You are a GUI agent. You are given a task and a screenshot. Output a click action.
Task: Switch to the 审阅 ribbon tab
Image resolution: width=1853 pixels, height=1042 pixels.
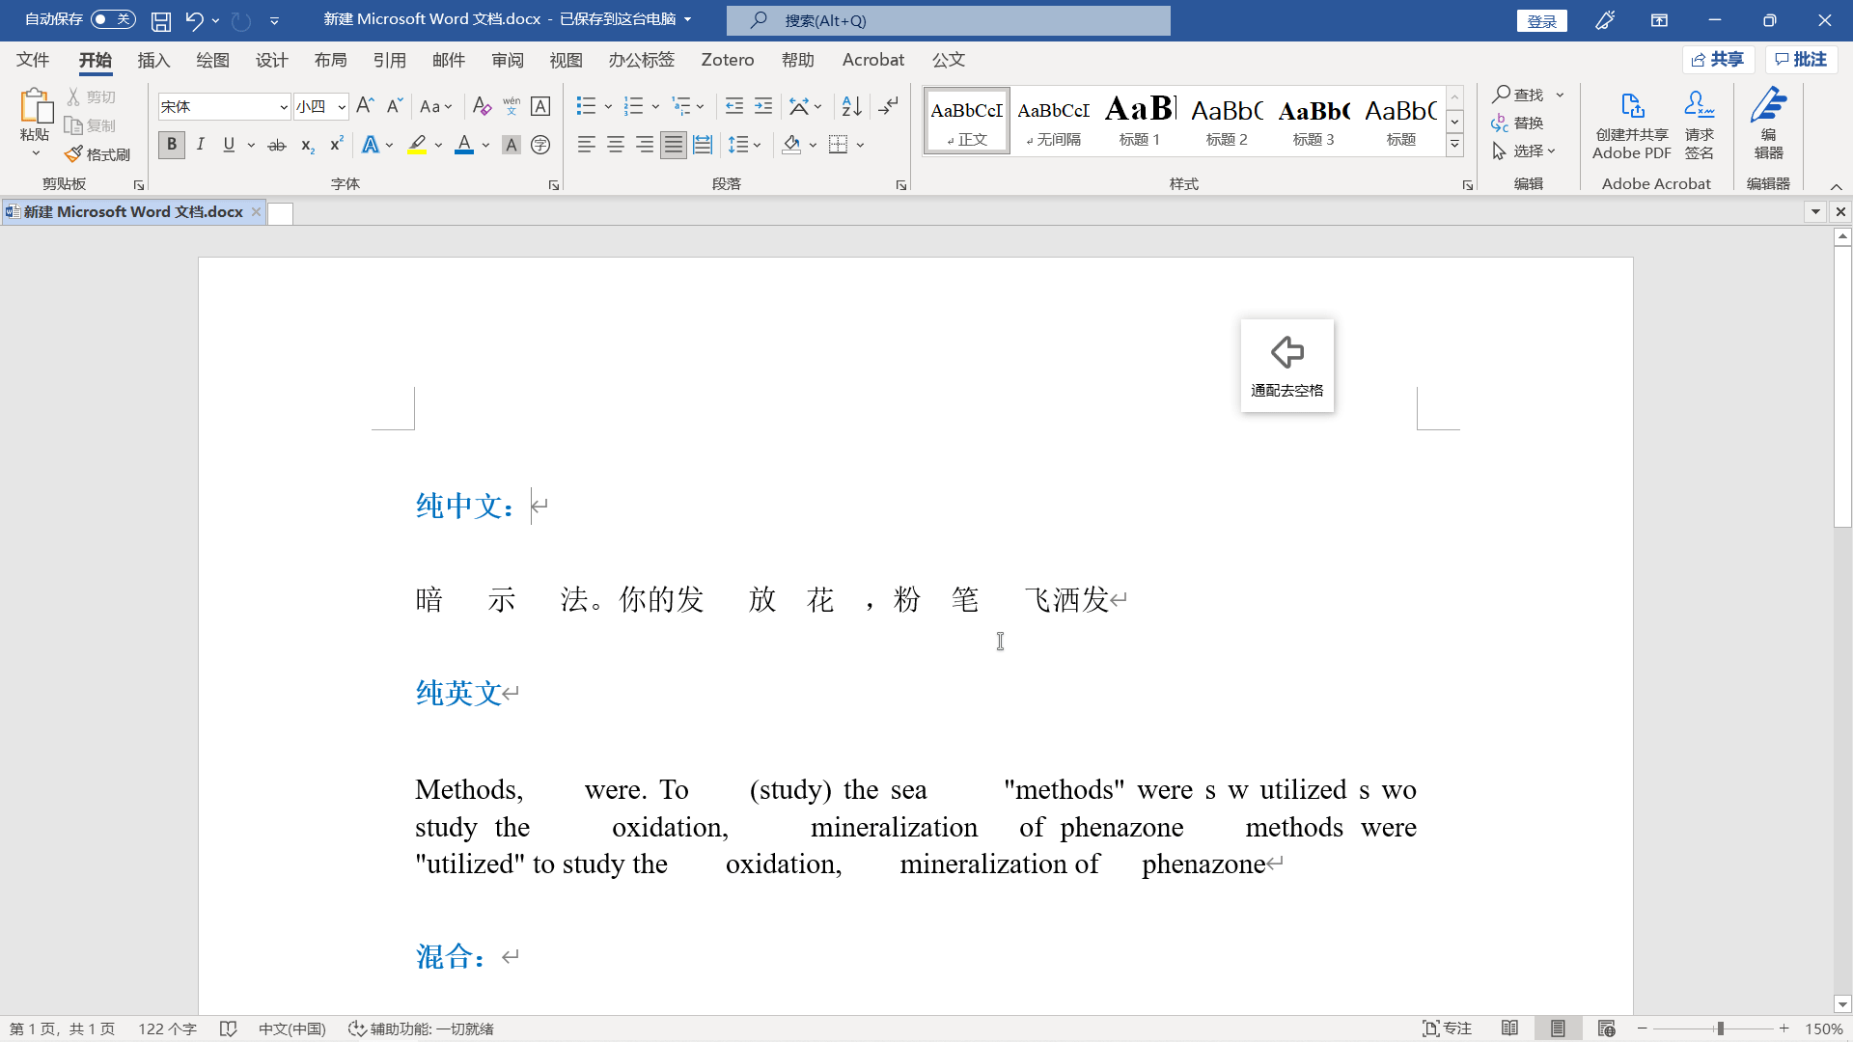click(508, 60)
